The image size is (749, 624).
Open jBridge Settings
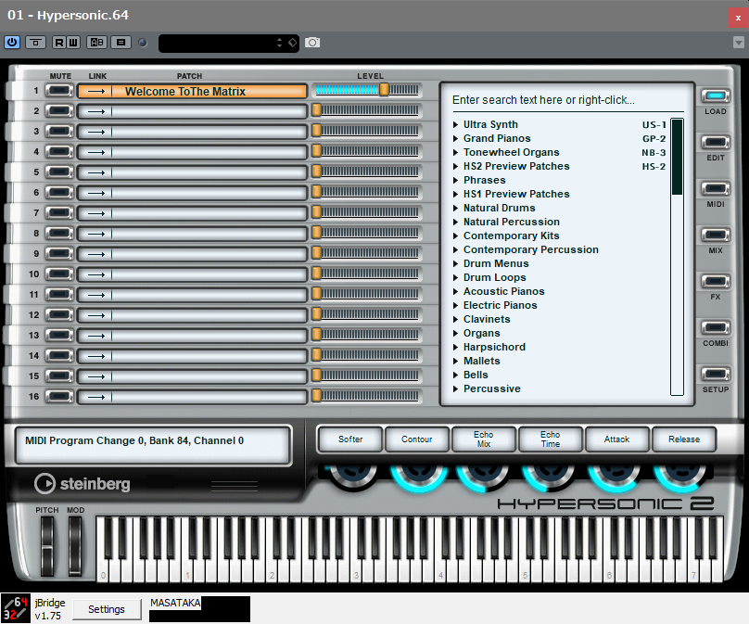coord(107,609)
